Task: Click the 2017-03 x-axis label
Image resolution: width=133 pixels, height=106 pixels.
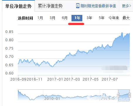Action: [x=72, y=79]
